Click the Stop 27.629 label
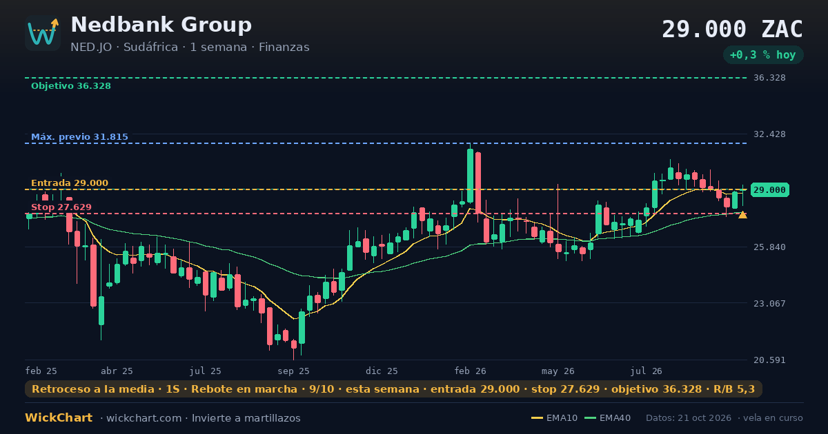This screenshot has width=828, height=434. point(61,207)
